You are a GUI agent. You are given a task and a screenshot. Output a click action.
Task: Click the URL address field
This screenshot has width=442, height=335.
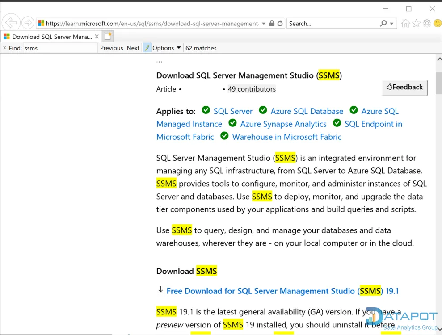152,24
